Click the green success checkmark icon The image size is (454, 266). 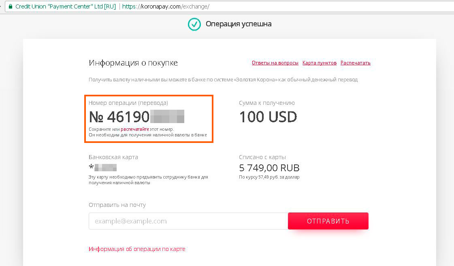click(x=194, y=24)
